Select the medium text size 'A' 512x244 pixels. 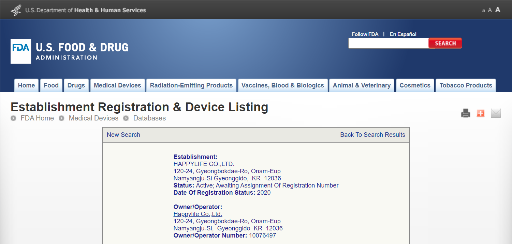(x=490, y=10)
